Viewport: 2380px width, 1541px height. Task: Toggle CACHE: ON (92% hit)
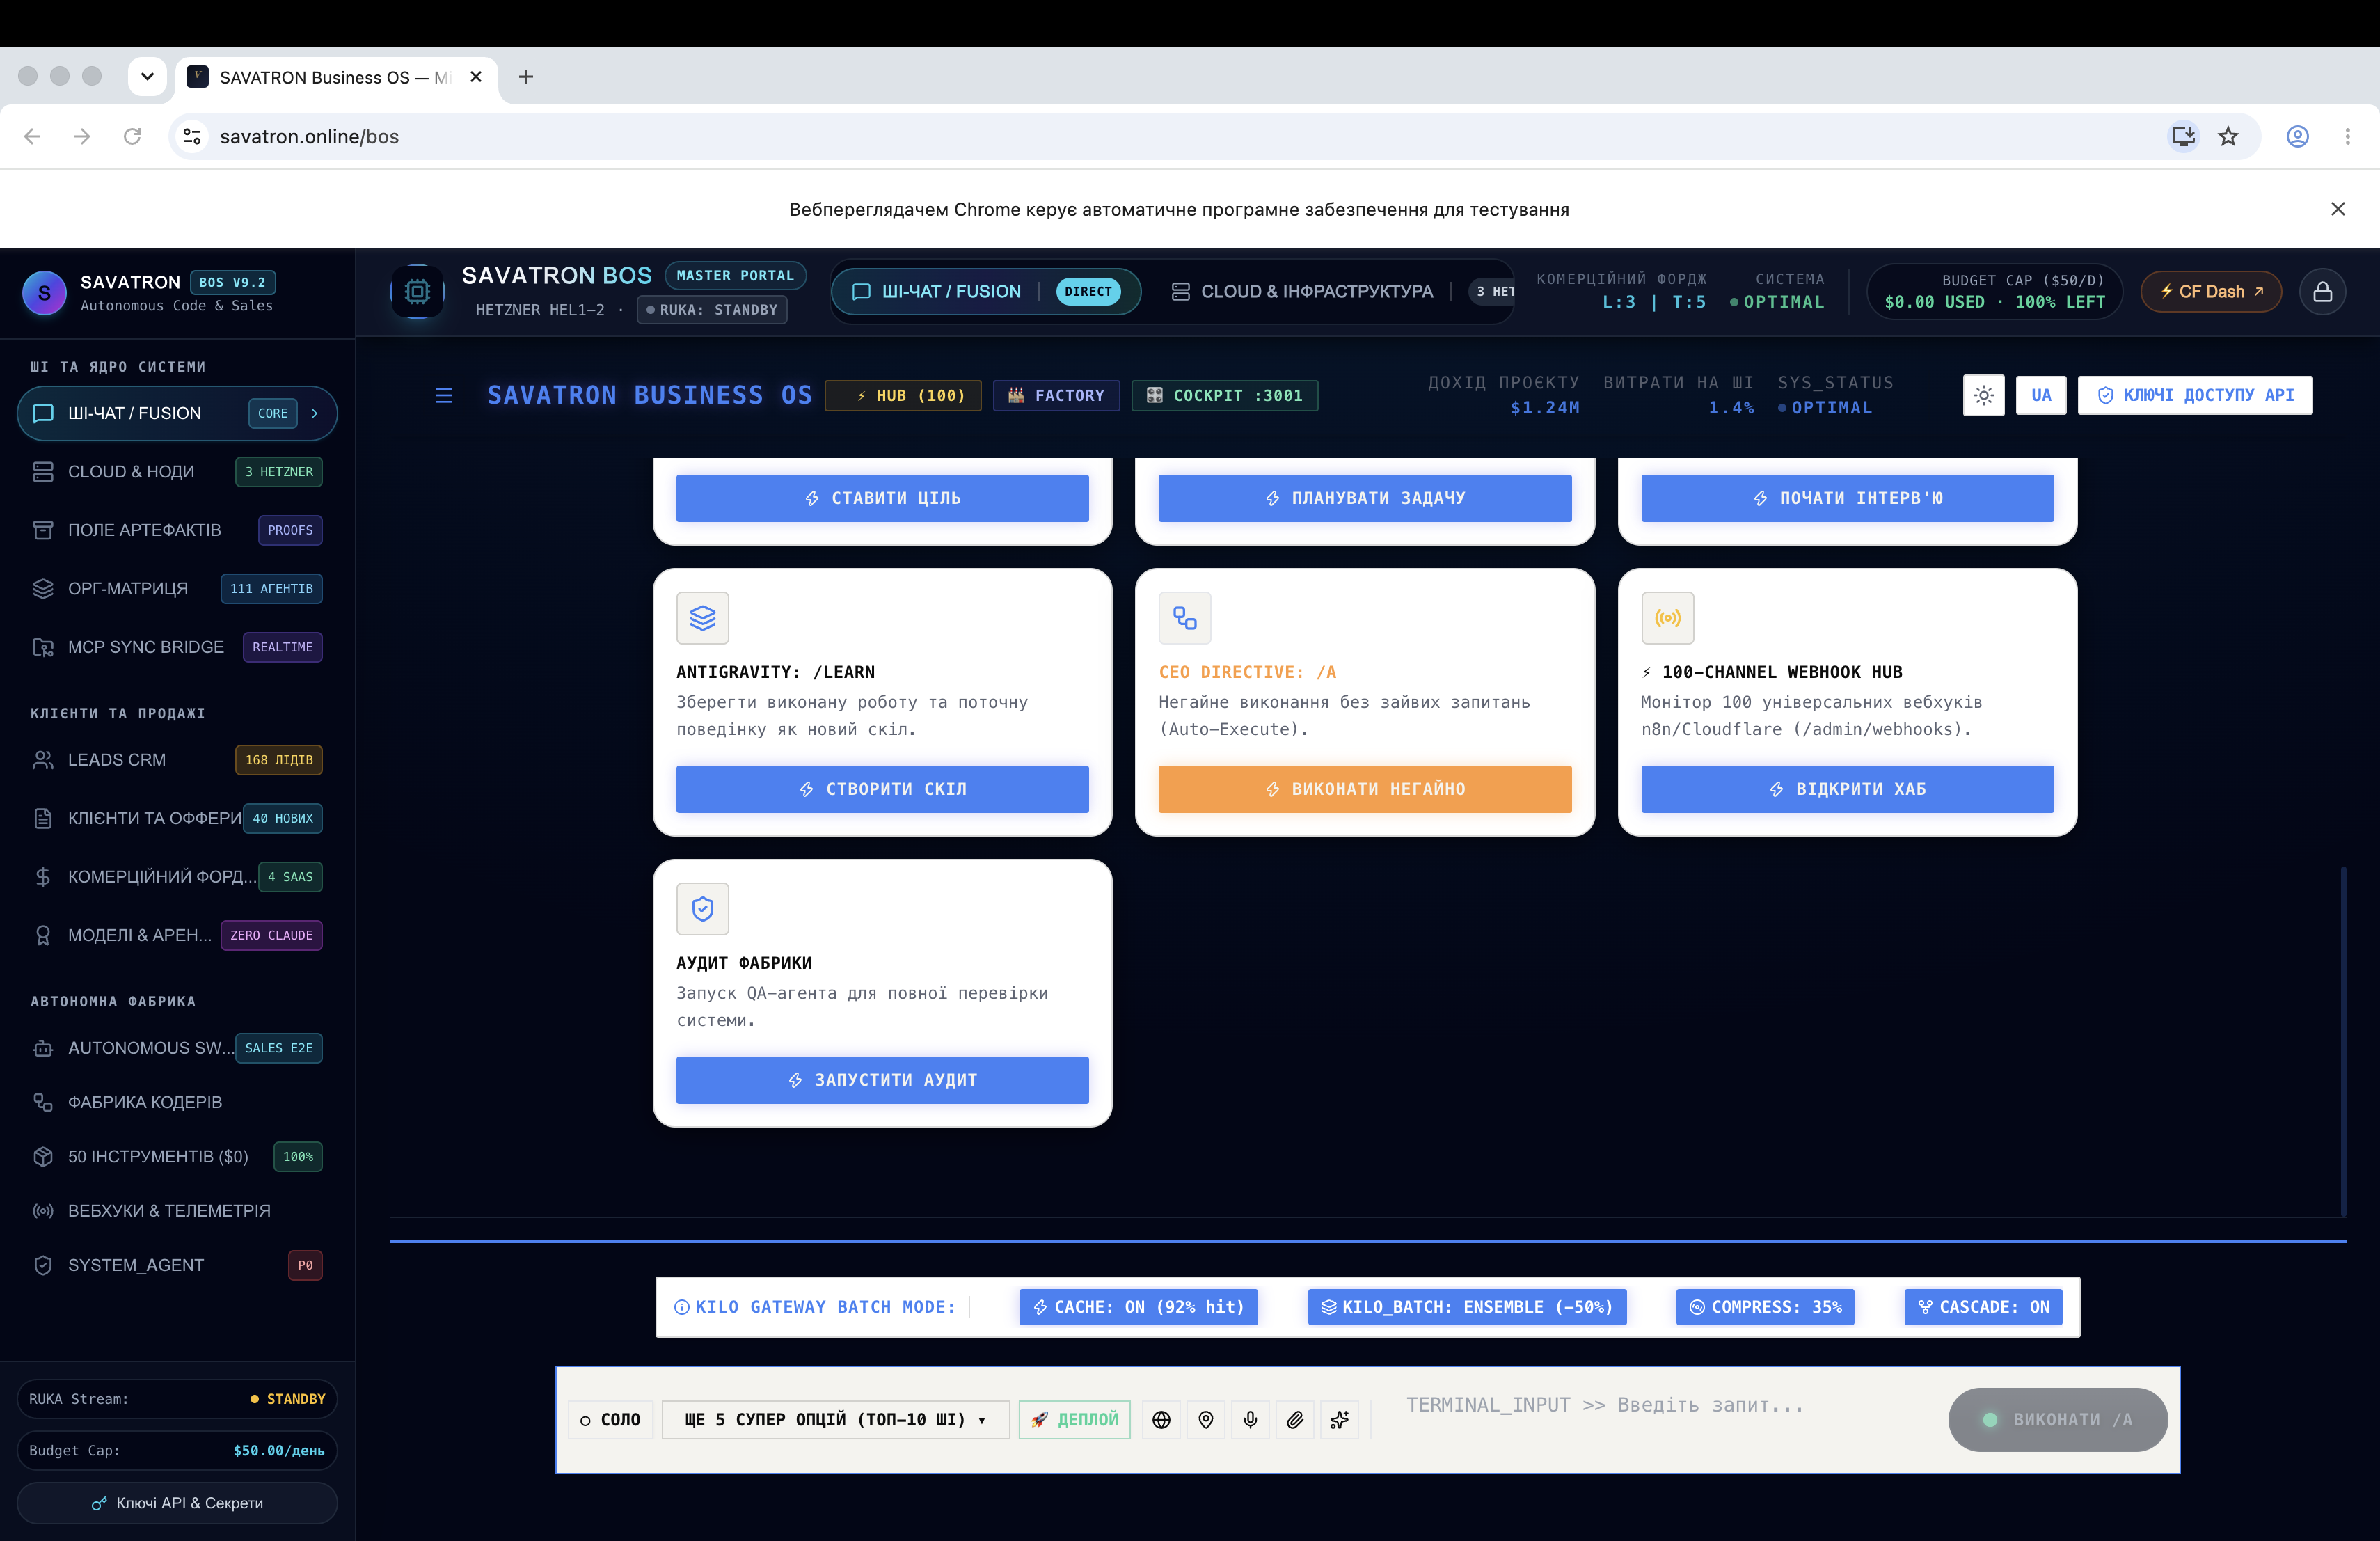tap(1138, 1307)
